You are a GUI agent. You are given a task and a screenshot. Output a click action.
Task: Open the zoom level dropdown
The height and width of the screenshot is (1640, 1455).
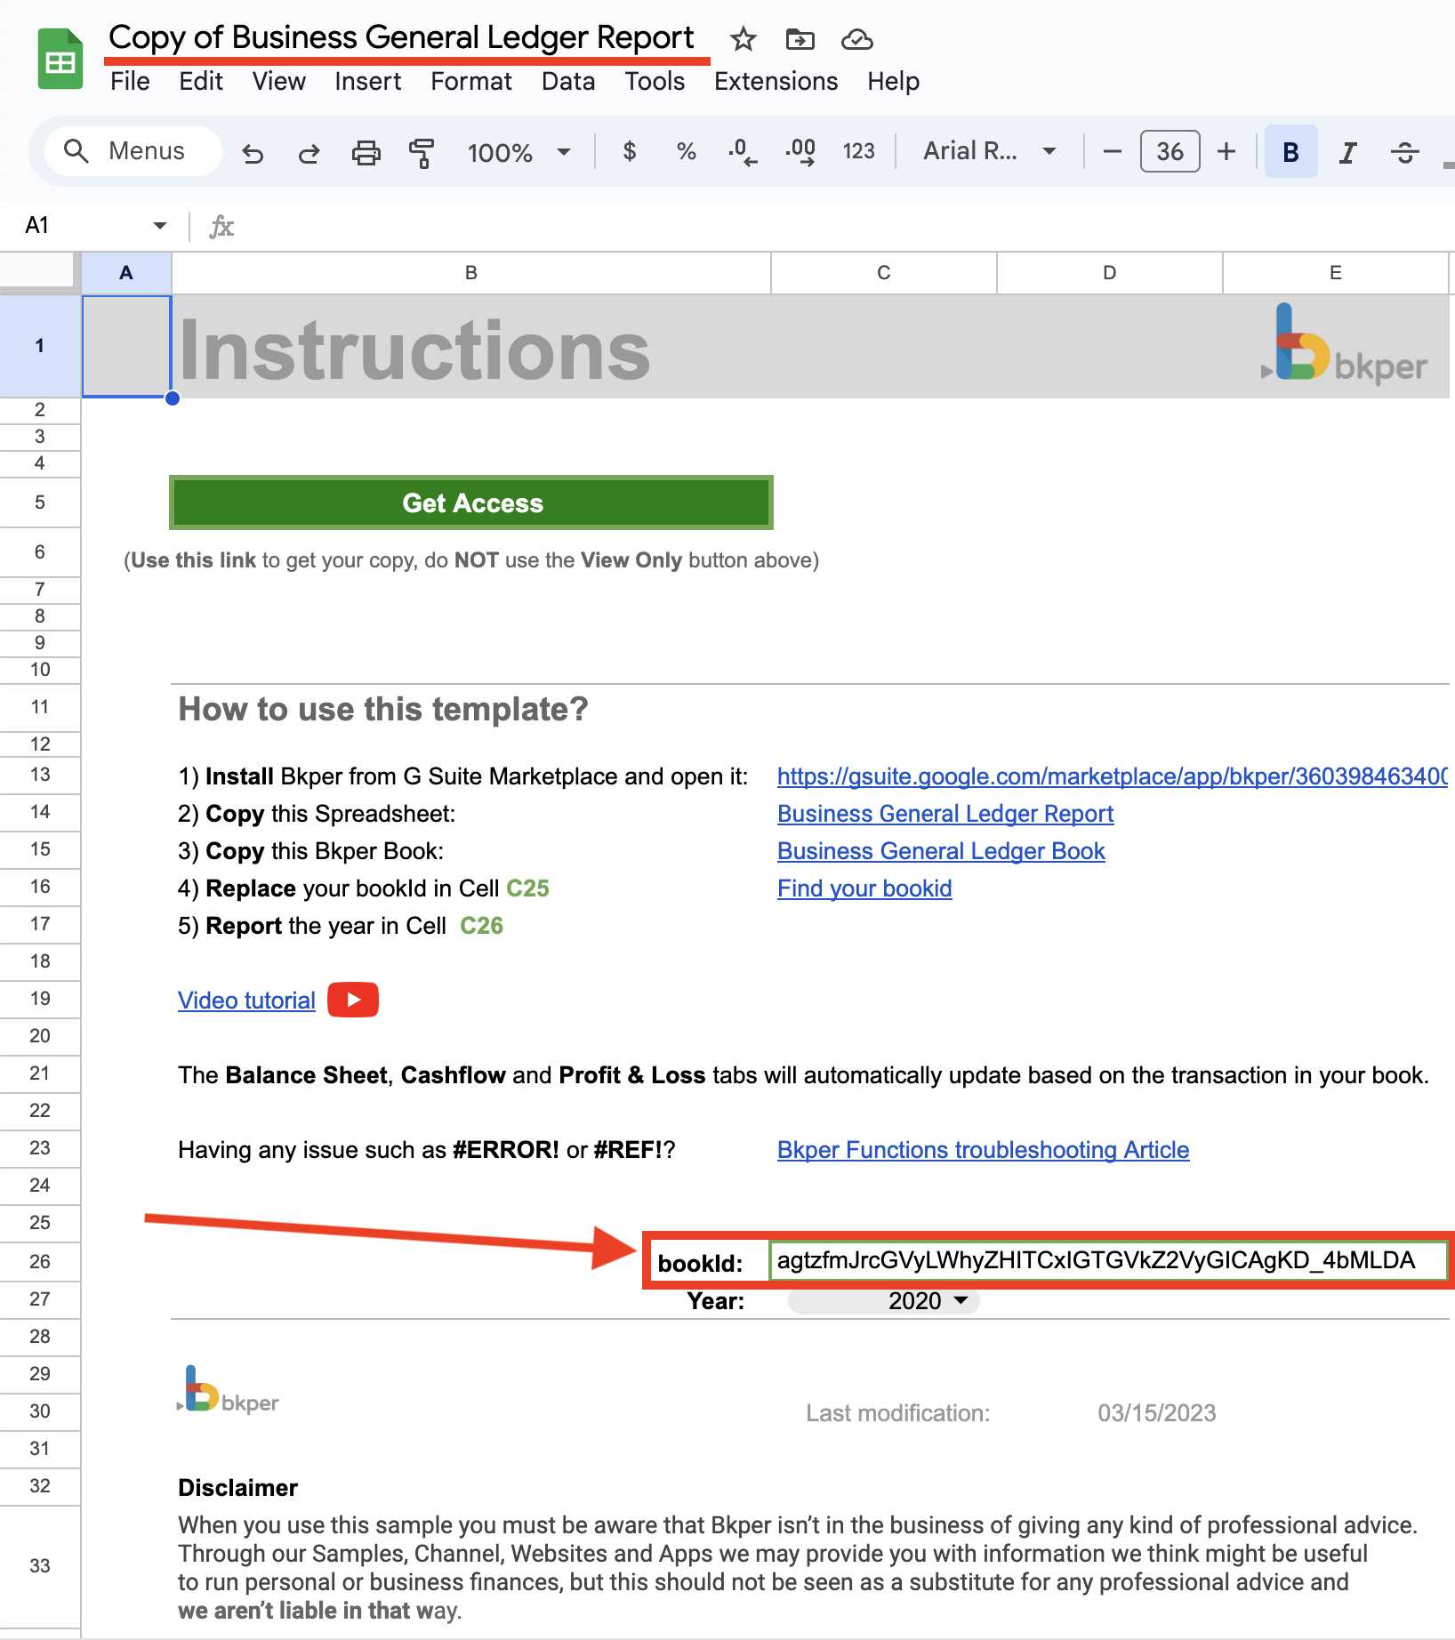[x=561, y=152]
